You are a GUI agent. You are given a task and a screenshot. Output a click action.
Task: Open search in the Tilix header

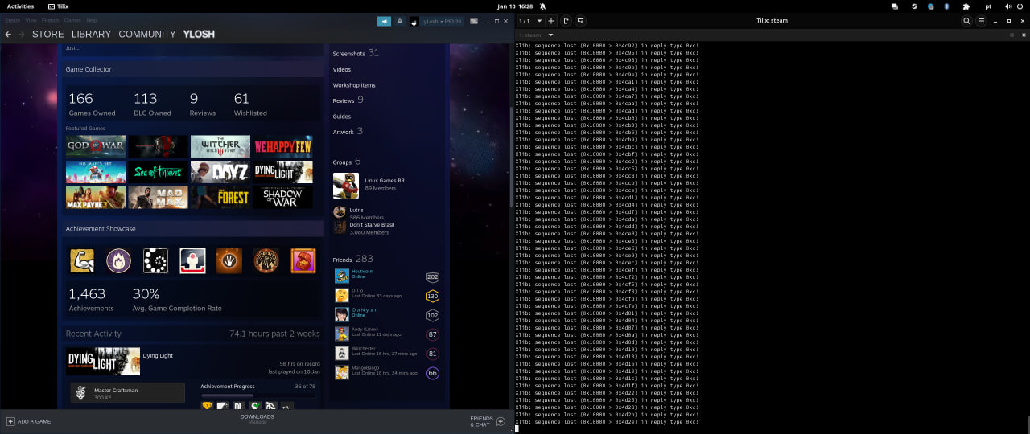coord(966,21)
